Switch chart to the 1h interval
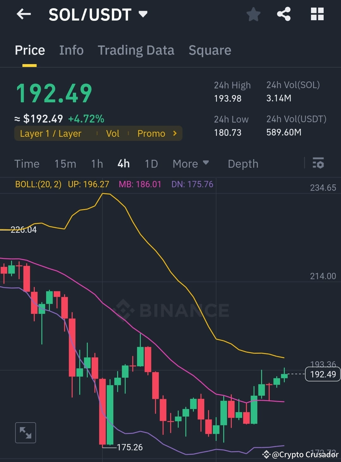 click(x=97, y=164)
